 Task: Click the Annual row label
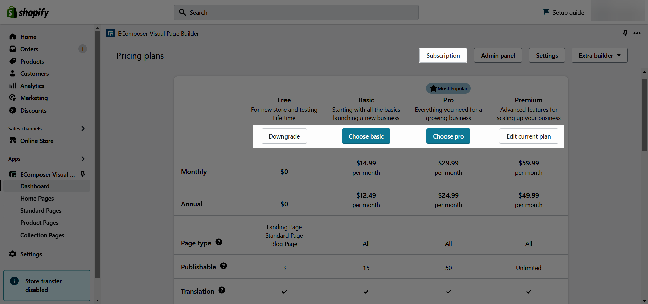(x=192, y=204)
